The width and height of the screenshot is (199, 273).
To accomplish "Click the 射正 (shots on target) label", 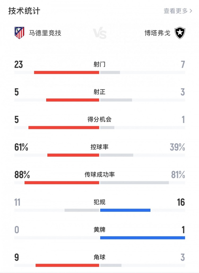I will pyautogui.click(x=99, y=92).
